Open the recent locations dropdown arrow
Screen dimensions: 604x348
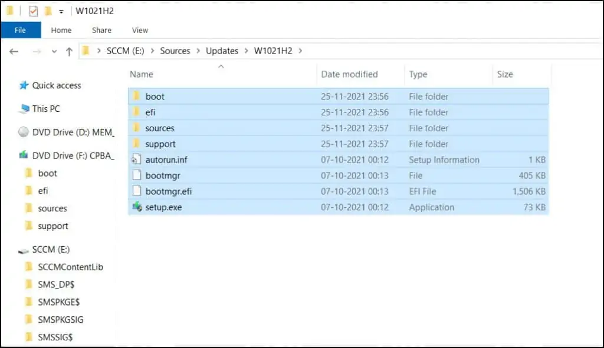[54, 51]
